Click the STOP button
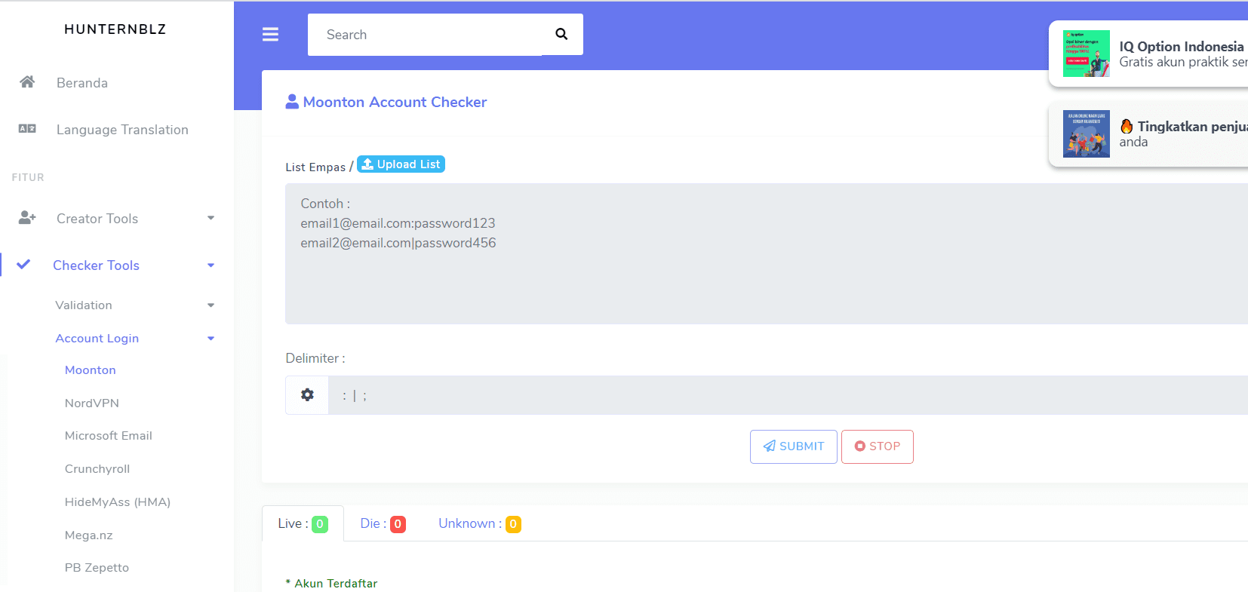 (878, 446)
